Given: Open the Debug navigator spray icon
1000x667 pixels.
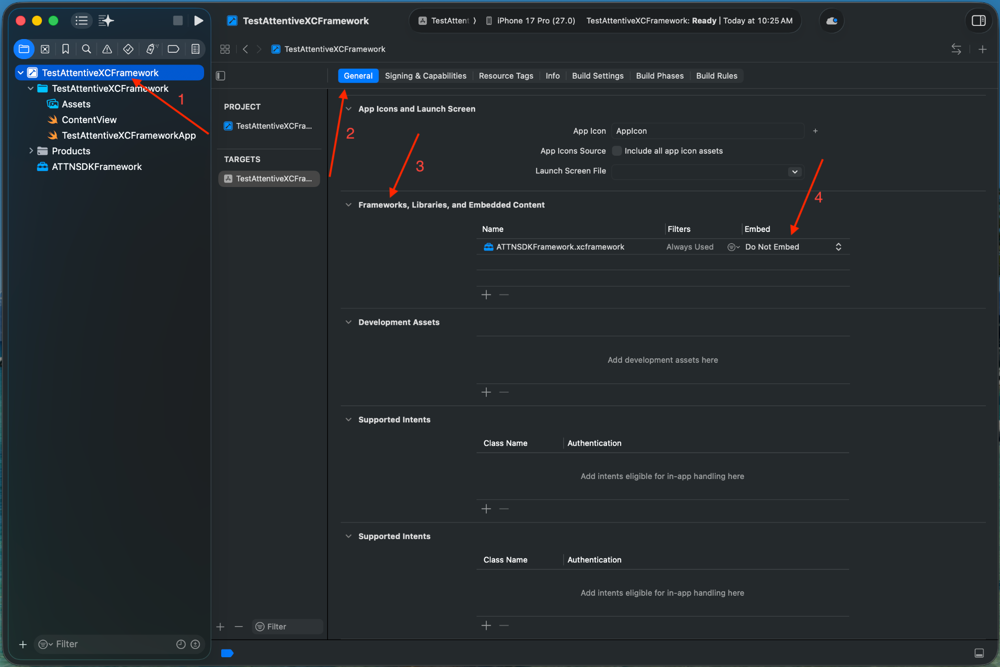Looking at the screenshot, I should tap(152, 49).
